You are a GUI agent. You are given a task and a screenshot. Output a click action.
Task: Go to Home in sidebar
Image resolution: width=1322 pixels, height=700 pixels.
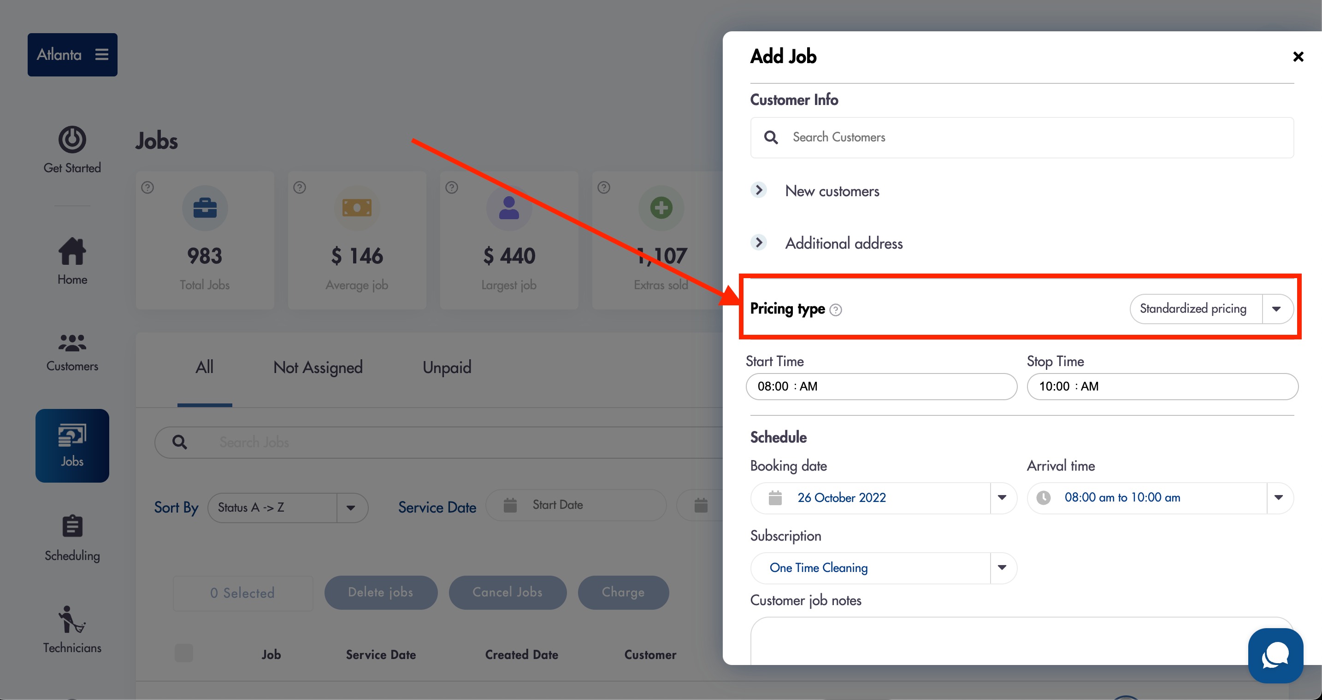[72, 261]
